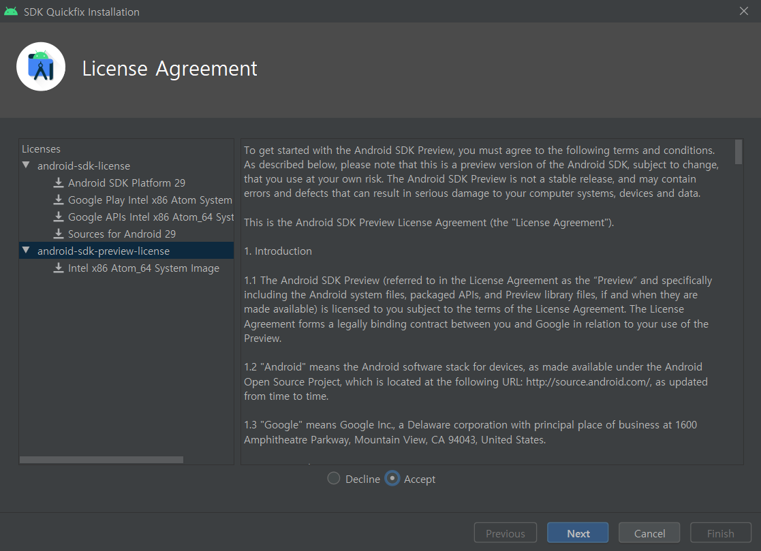The width and height of the screenshot is (761, 551).
Task: Click download icon beside Sources for Android 29
Action: coord(58,234)
